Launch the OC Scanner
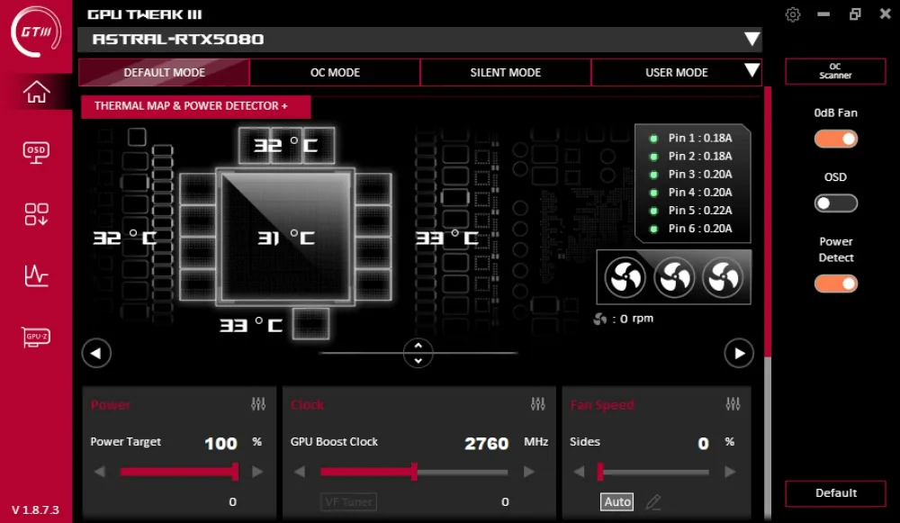Image resolution: width=900 pixels, height=523 pixels. (x=835, y=71)
